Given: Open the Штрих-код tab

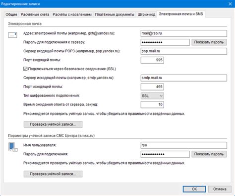Looking at the screenshot, I should pos(146,14).
